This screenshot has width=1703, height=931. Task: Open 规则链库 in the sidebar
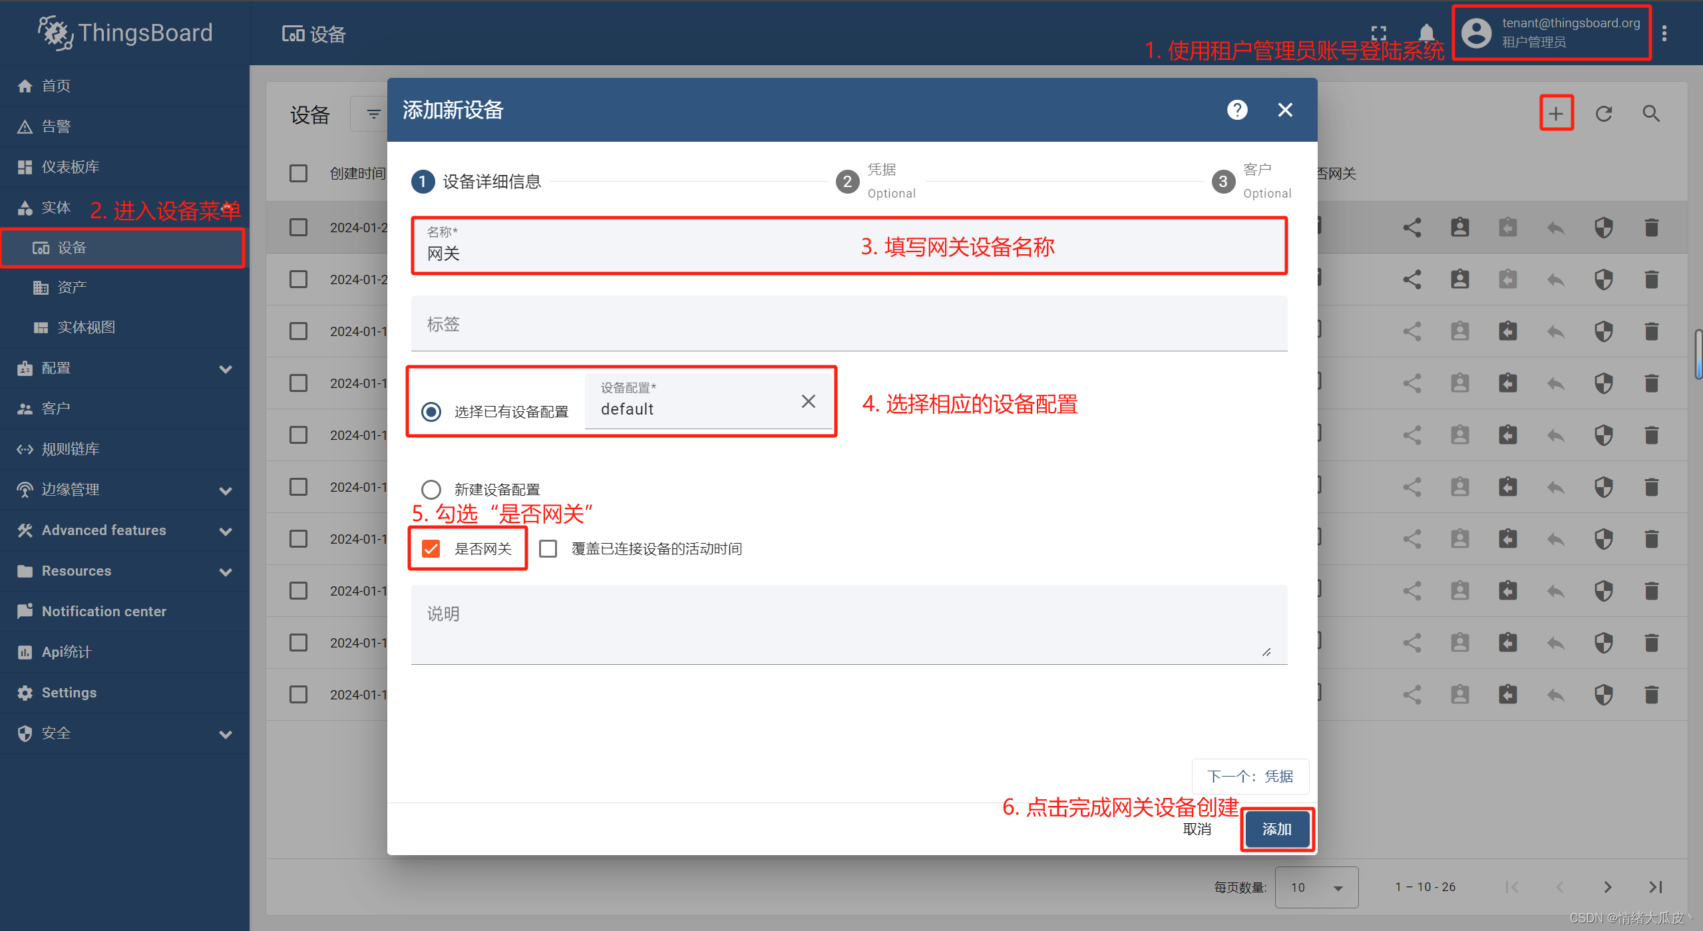[x=70, y=449]
